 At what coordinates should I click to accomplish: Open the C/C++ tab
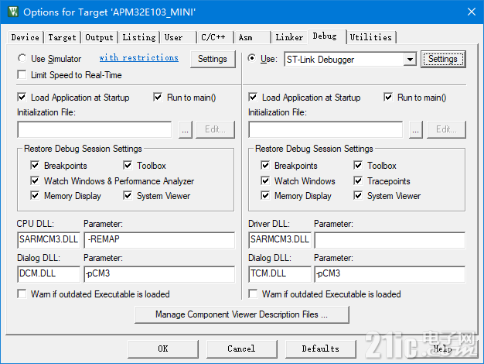216,37
